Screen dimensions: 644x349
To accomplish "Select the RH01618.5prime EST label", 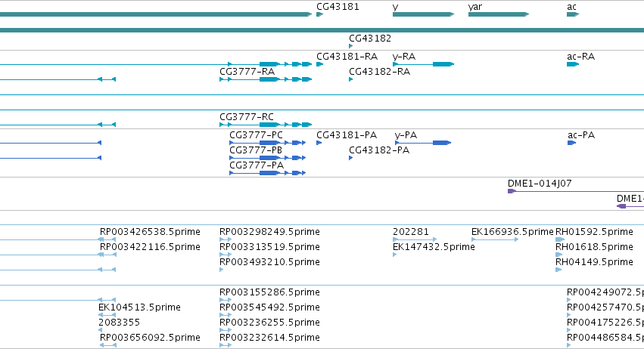I will [x=594, y=247].
